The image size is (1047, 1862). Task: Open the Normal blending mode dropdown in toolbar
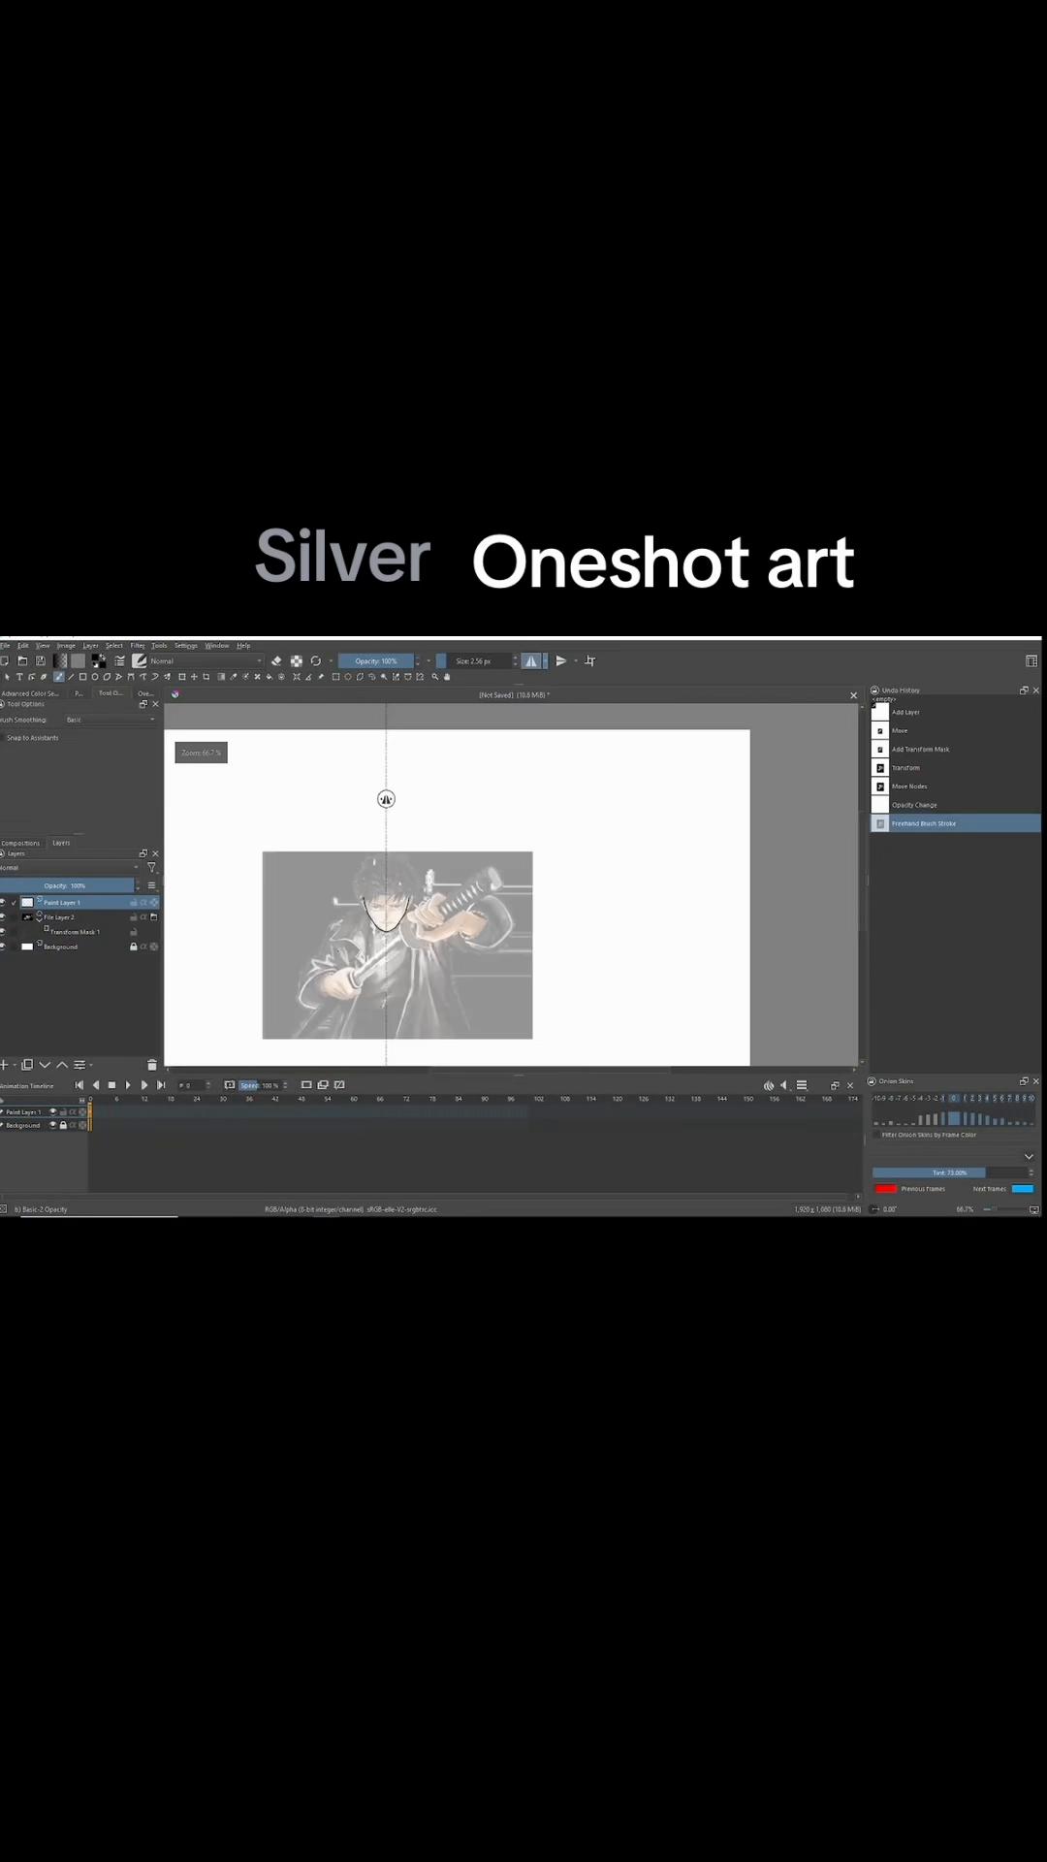[206, 660]
